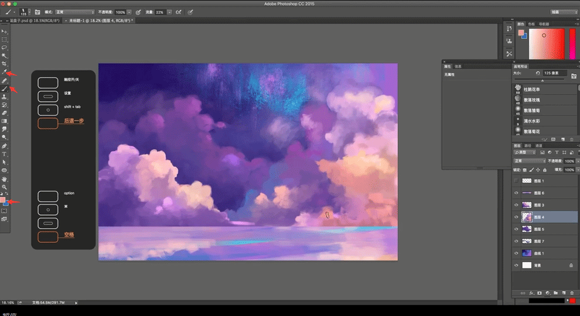Toggle visibility of 曲线 1 layer
Image resolution: width=580 pixels, height=316 pixels.
(x=516, y=253)
